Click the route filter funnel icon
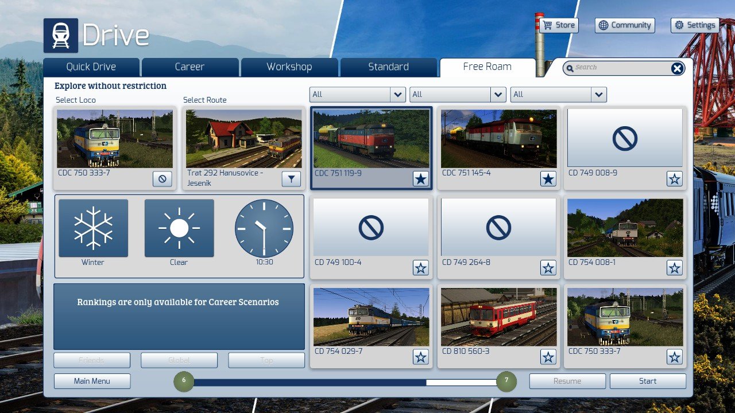The height and width of the screenshot is (413, 735). (x=291, y=180)
